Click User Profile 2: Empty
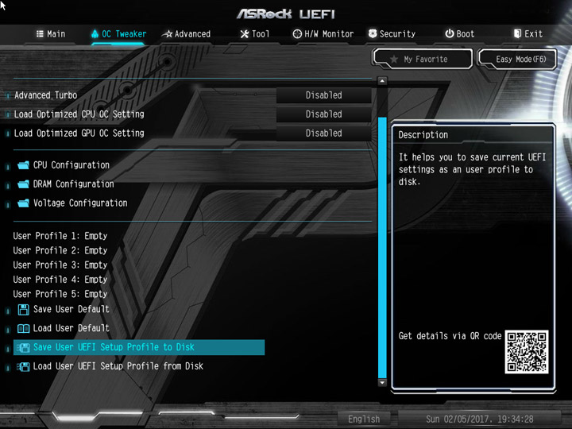 60,250
